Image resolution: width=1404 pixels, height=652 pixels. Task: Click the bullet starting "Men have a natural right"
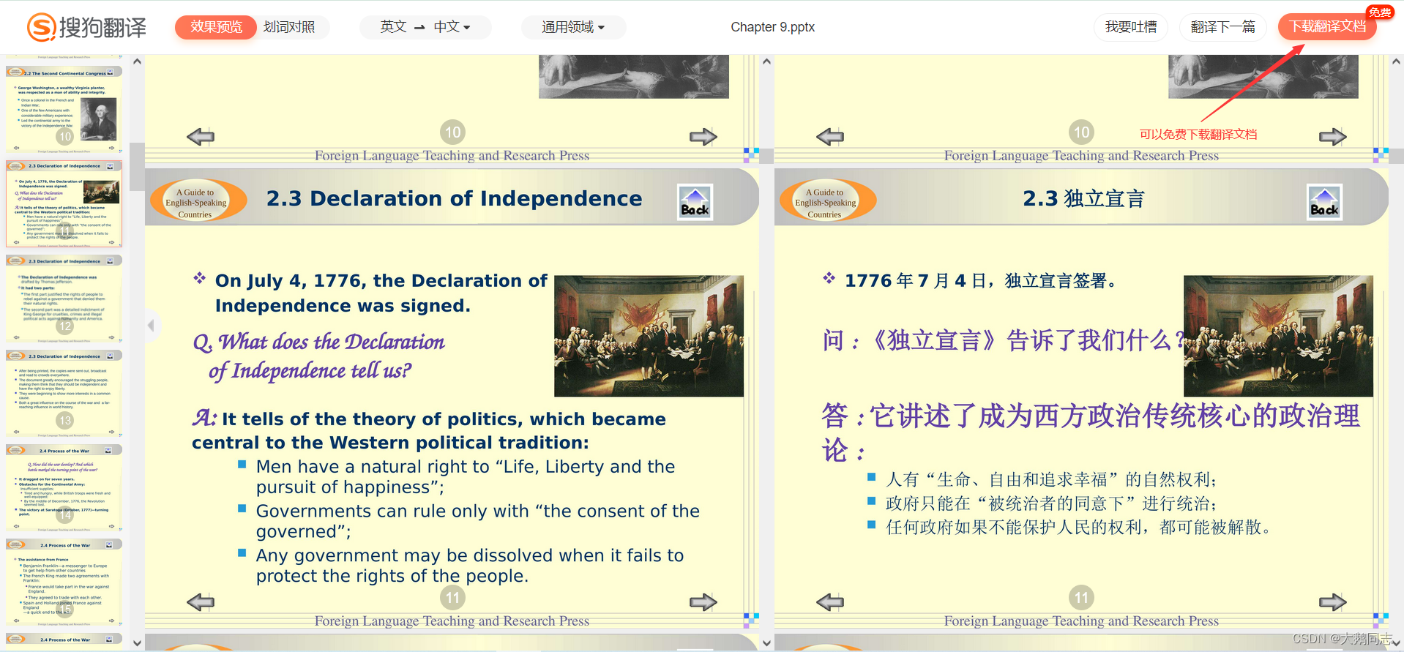(465, 476)
